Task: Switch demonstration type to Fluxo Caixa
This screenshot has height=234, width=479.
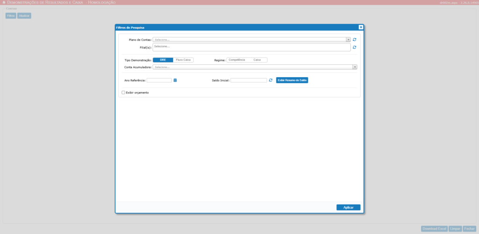Action: [183, 60]
